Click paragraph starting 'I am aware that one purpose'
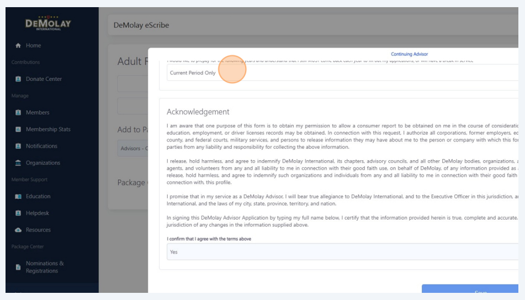The height and width of the screenshot is (300, 525). (342, 136)
